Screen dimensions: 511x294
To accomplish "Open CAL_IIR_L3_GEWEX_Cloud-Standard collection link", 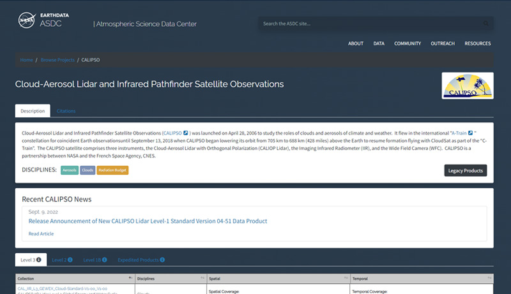I will 62,288.
